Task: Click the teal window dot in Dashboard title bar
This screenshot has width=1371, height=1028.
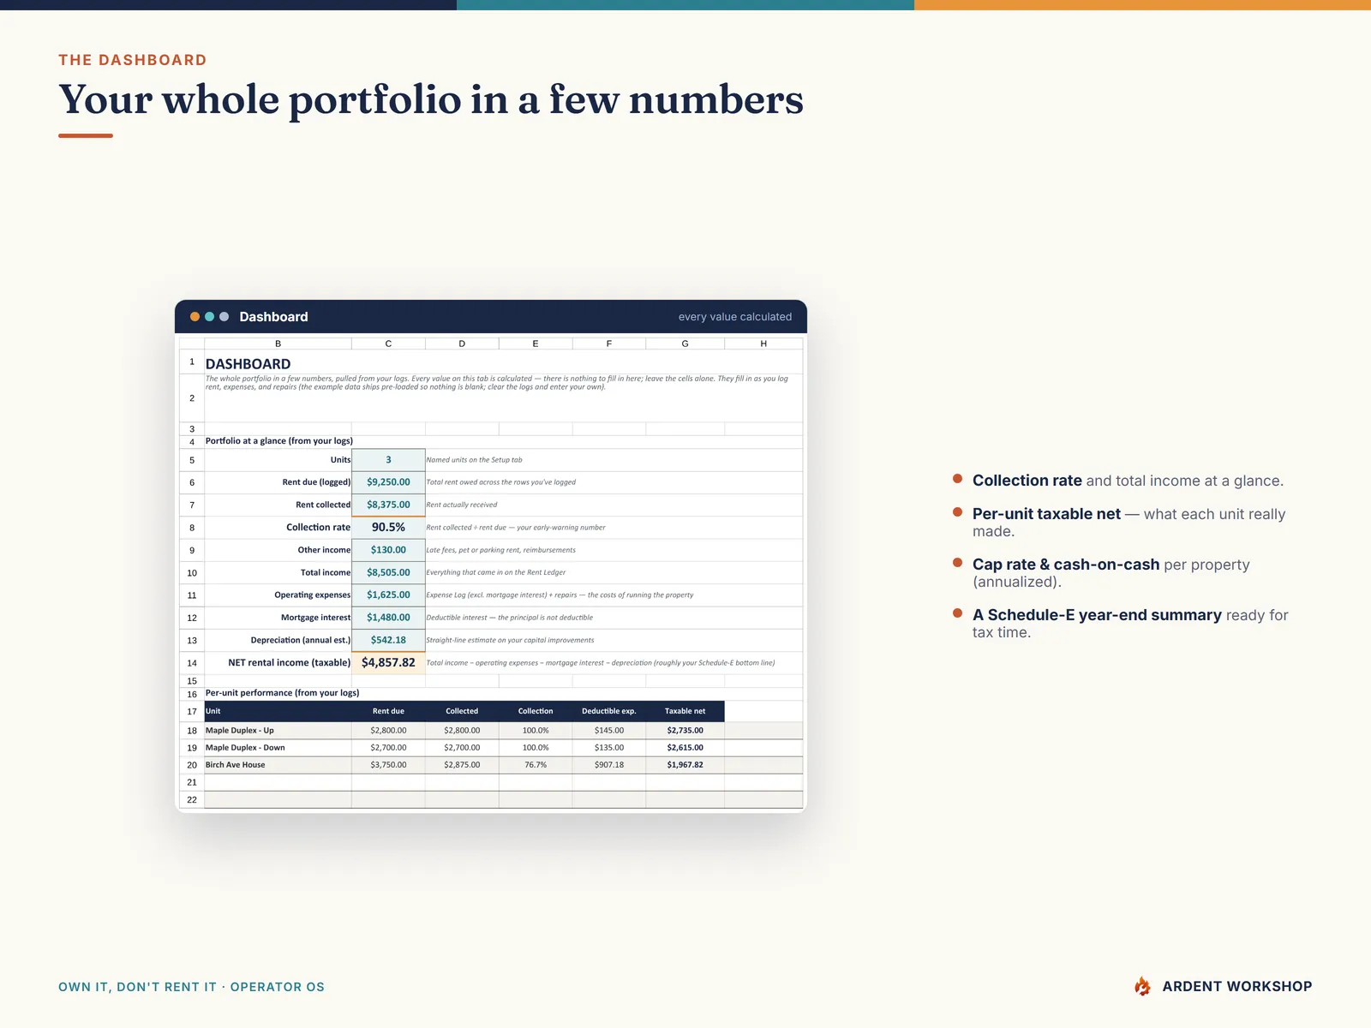Action: [210, 317]
